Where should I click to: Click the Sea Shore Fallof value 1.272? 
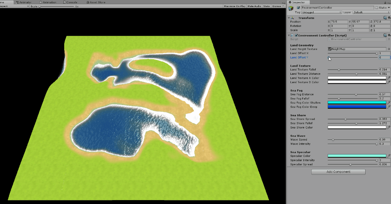coord(384,123)
